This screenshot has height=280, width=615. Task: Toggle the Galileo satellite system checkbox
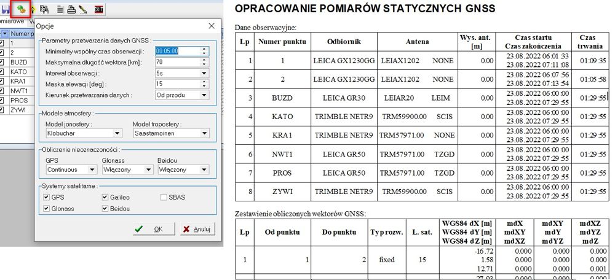click(x=105, y=197)
